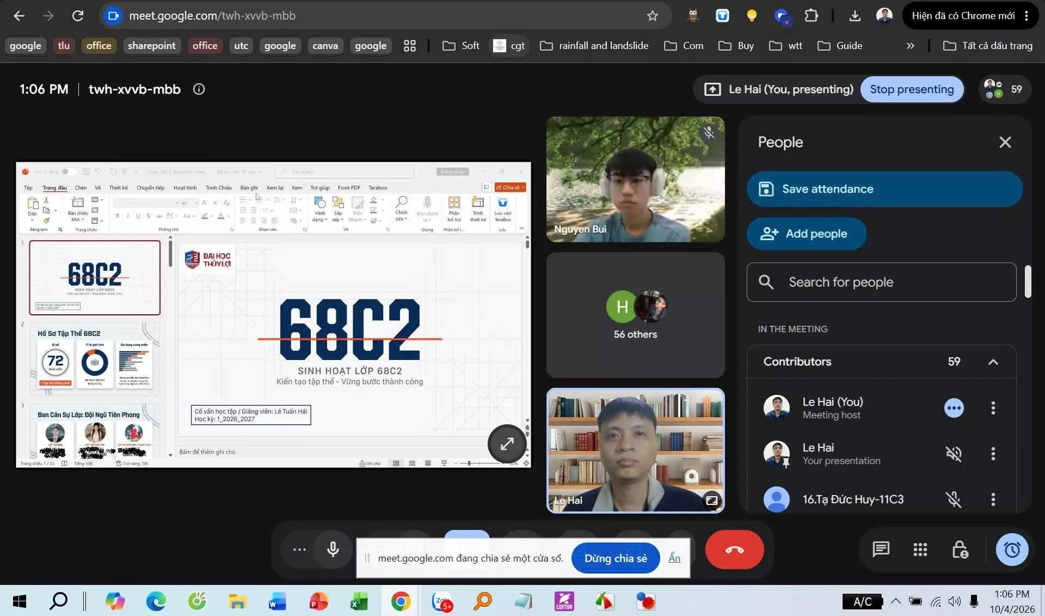Expand the shared presentation to fullscreen
Viewport: 1045px width, 616px height.
pyautogui.click(x=507, y=444)
